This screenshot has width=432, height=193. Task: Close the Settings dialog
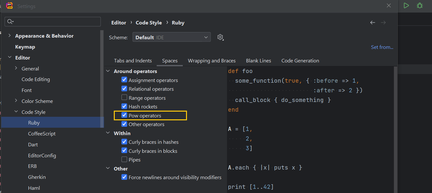tap(389, 6)
